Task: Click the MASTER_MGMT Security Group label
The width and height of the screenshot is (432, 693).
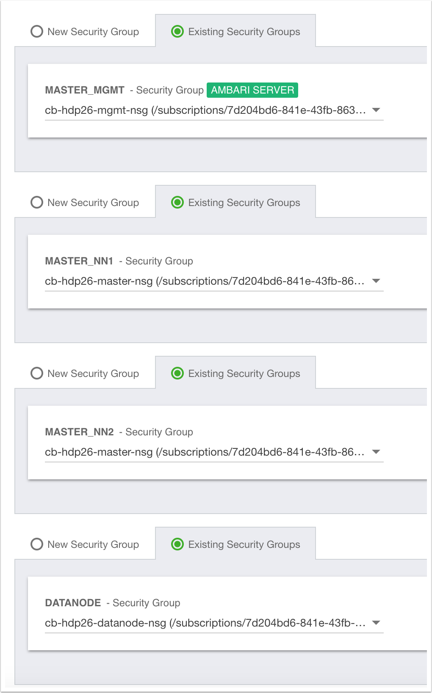Action: pos(84,90)
